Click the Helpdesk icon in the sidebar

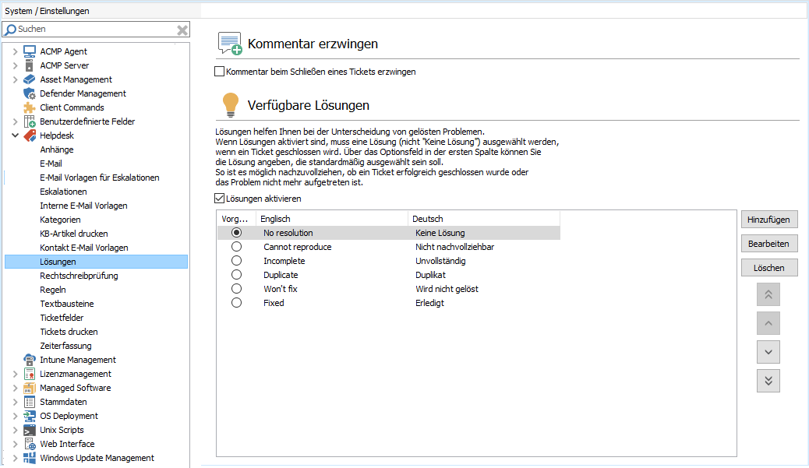(29, 135)
